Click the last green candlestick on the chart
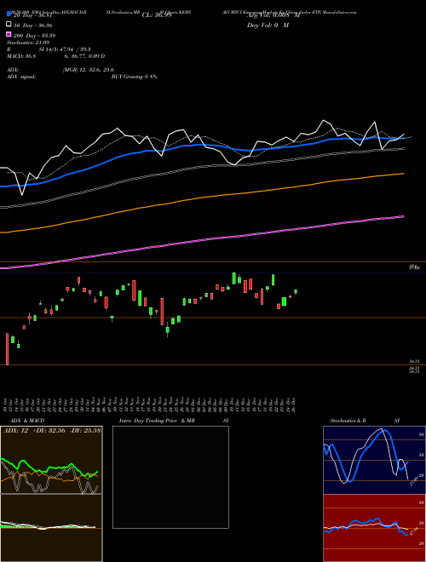This screenshot has height=562, width=426. 296,292
